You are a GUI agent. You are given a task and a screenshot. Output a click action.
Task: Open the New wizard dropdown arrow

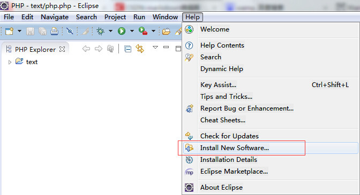point(19,31)
